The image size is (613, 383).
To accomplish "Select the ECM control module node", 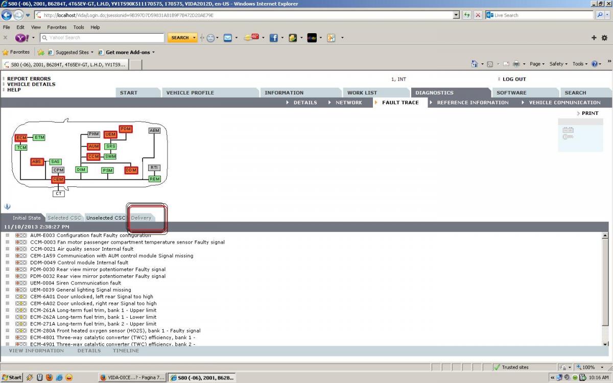I will [x=21, y=138].
